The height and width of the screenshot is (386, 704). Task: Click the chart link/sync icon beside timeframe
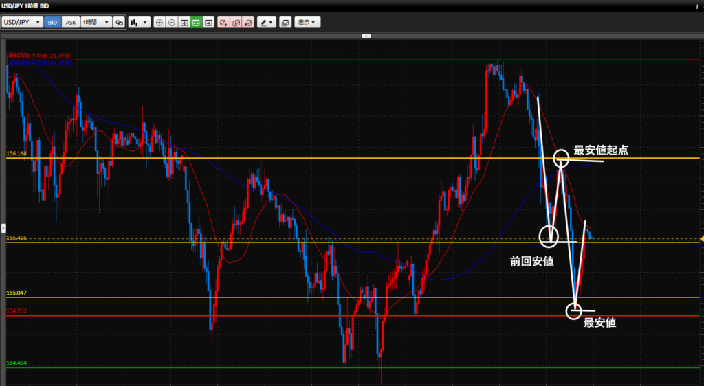120,23
